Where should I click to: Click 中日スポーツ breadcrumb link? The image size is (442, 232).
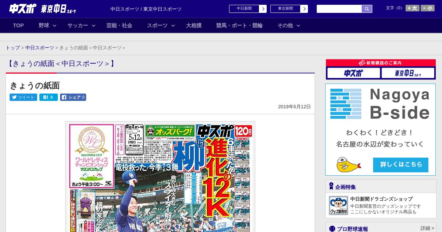coord(39,48)
